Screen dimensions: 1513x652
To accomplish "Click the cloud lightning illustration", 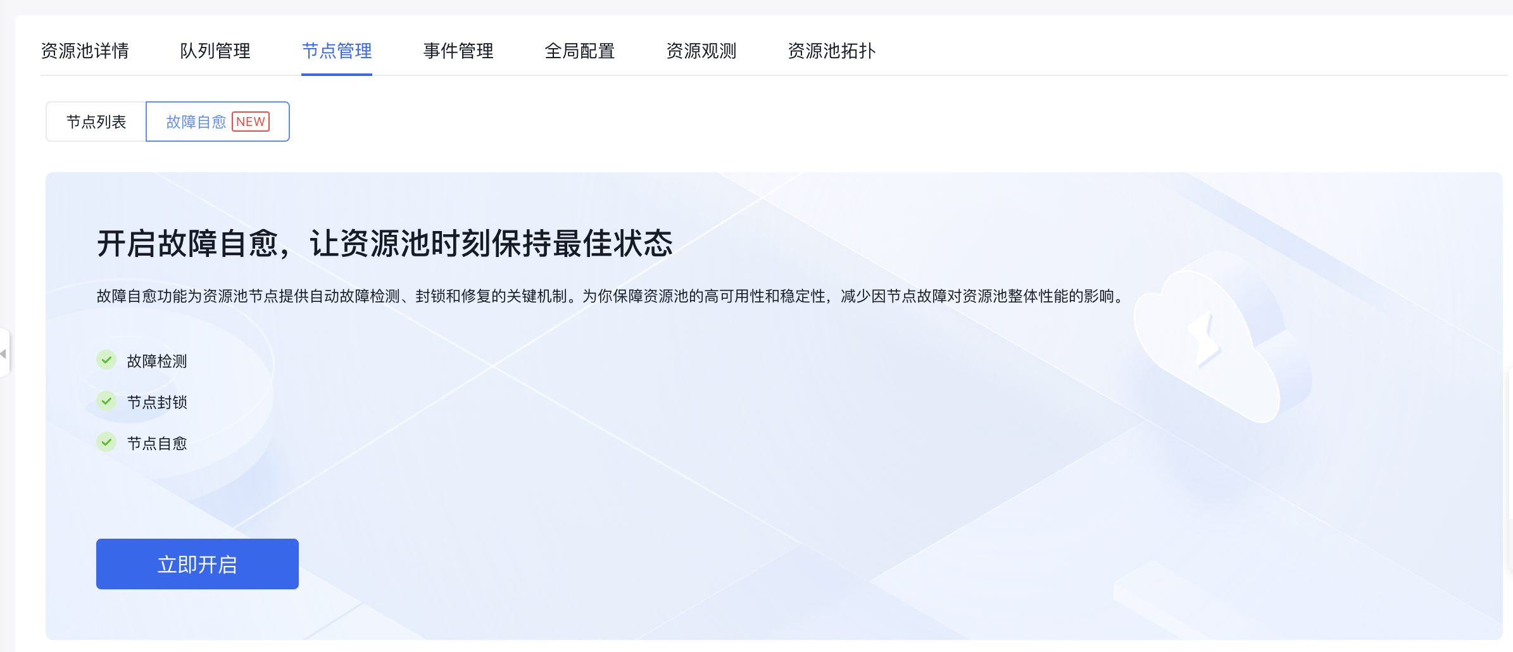I will coord(1222,335).
